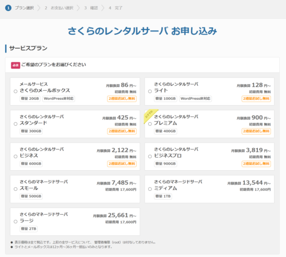Click the 容量 500GB tag
Viewport: 286px width, 257px height.
(x=31, y=196)
